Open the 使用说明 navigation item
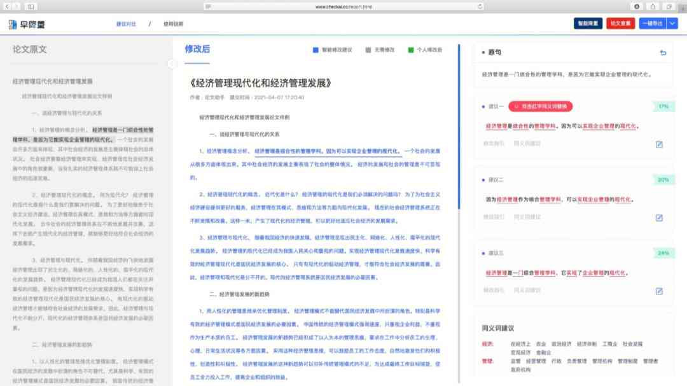 [x=174, y=24]
